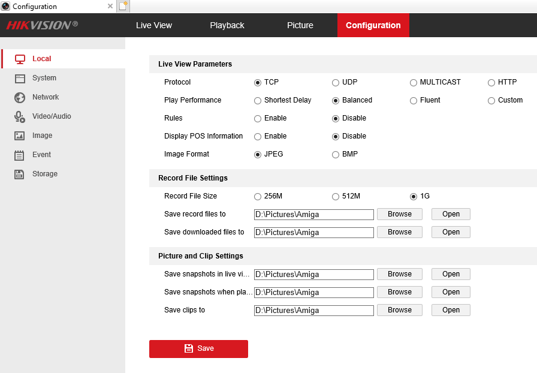Viewport: 537px width, 373px height.
Task: Close the Configuration browser tab
Action: pyautogui.click(x=110, y=7)
